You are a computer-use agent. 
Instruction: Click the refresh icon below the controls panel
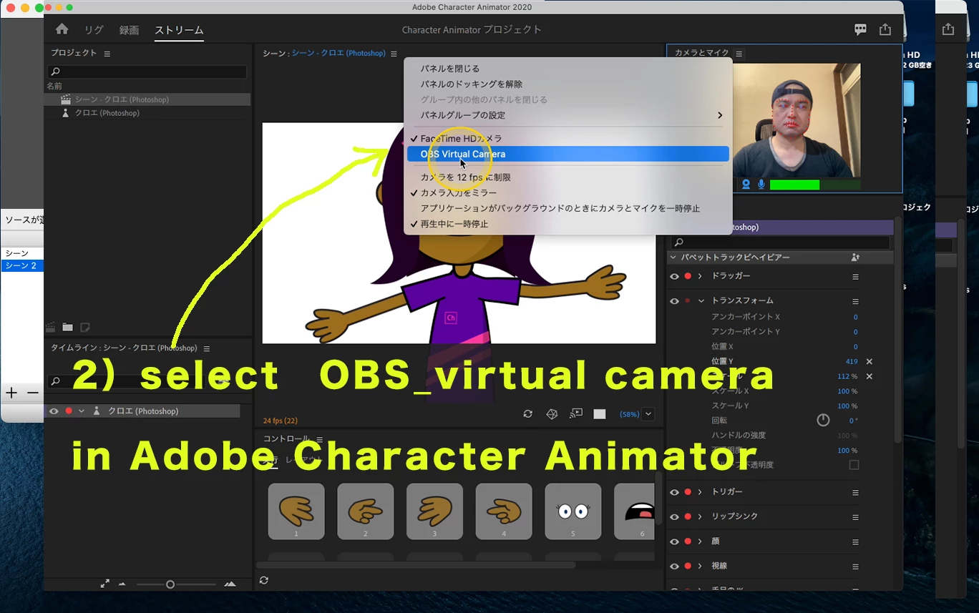[264, 580]
